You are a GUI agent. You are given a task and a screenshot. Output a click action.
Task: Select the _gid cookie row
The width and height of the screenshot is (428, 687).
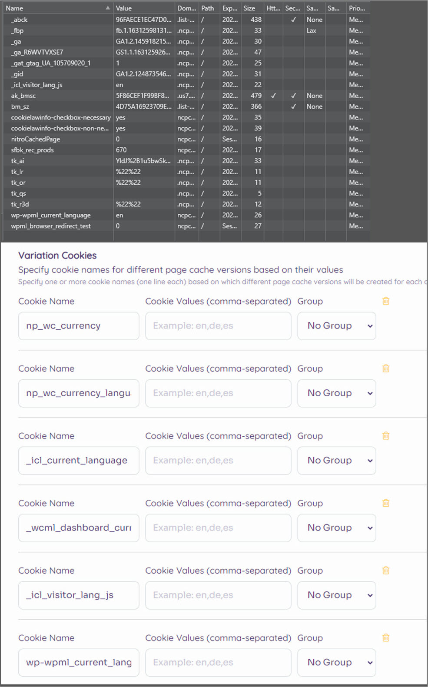[187, 74]
